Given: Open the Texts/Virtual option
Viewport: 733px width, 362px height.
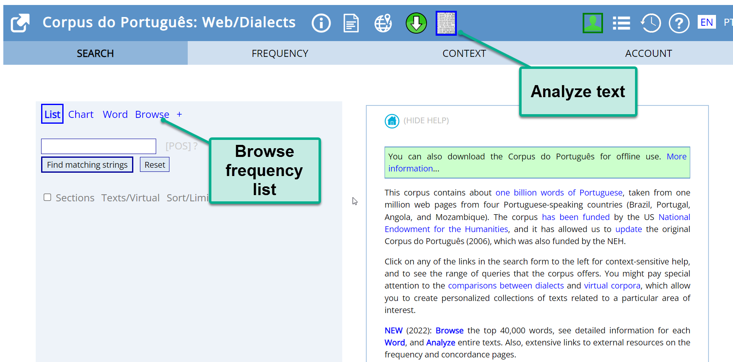Looking at the screenshot, I should tap(130, 198).
